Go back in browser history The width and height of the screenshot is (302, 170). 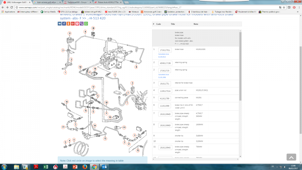pyautogui.click(x=3, y=7)
